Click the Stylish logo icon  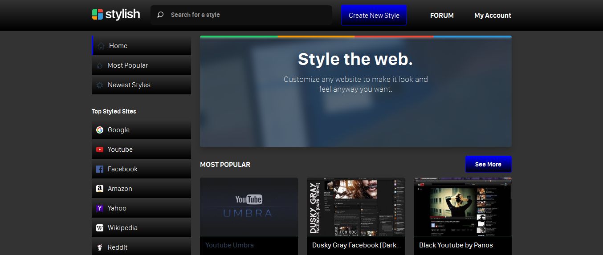coord(98,14)
